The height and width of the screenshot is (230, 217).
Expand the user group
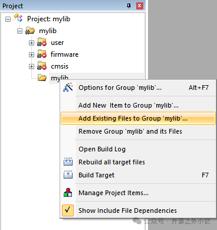31,43
